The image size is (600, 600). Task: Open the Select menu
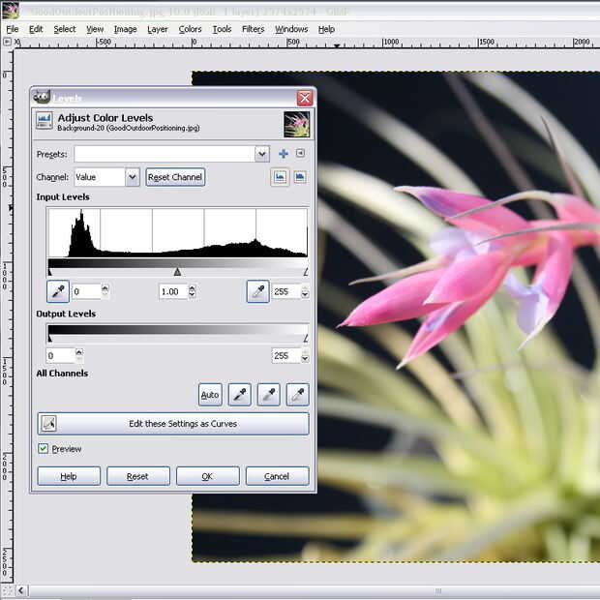click(65, 29)
